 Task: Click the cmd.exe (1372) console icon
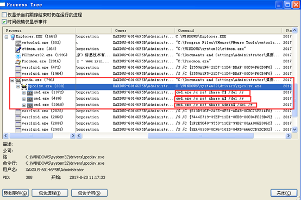coord(30,93)
